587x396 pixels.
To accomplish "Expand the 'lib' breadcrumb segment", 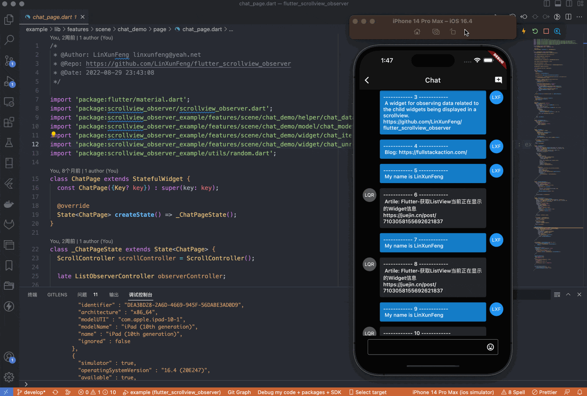I will coord(58,29).
